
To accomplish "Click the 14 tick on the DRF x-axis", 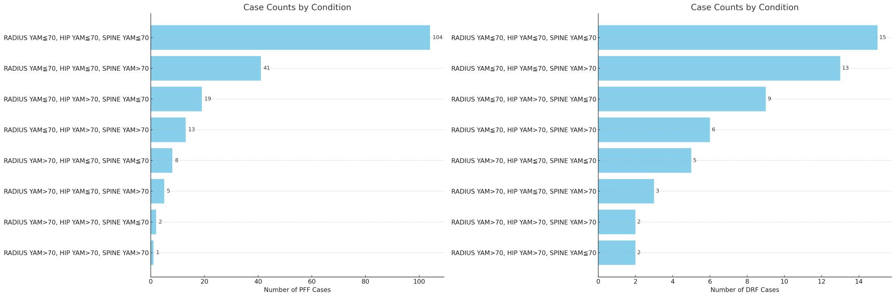I will (x=859, y=282).
